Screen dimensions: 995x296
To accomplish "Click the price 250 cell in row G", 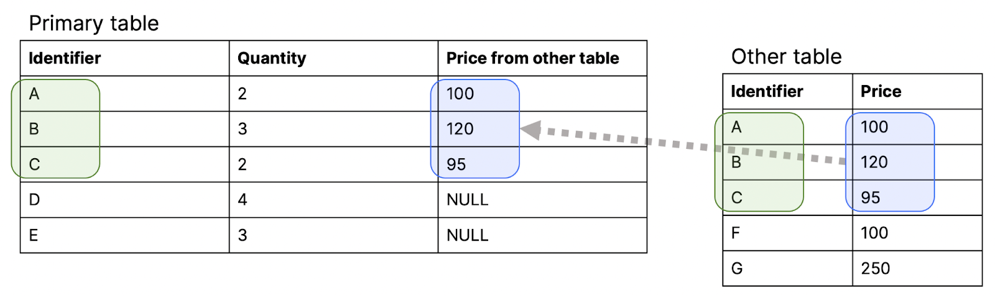I will (875, 269).
